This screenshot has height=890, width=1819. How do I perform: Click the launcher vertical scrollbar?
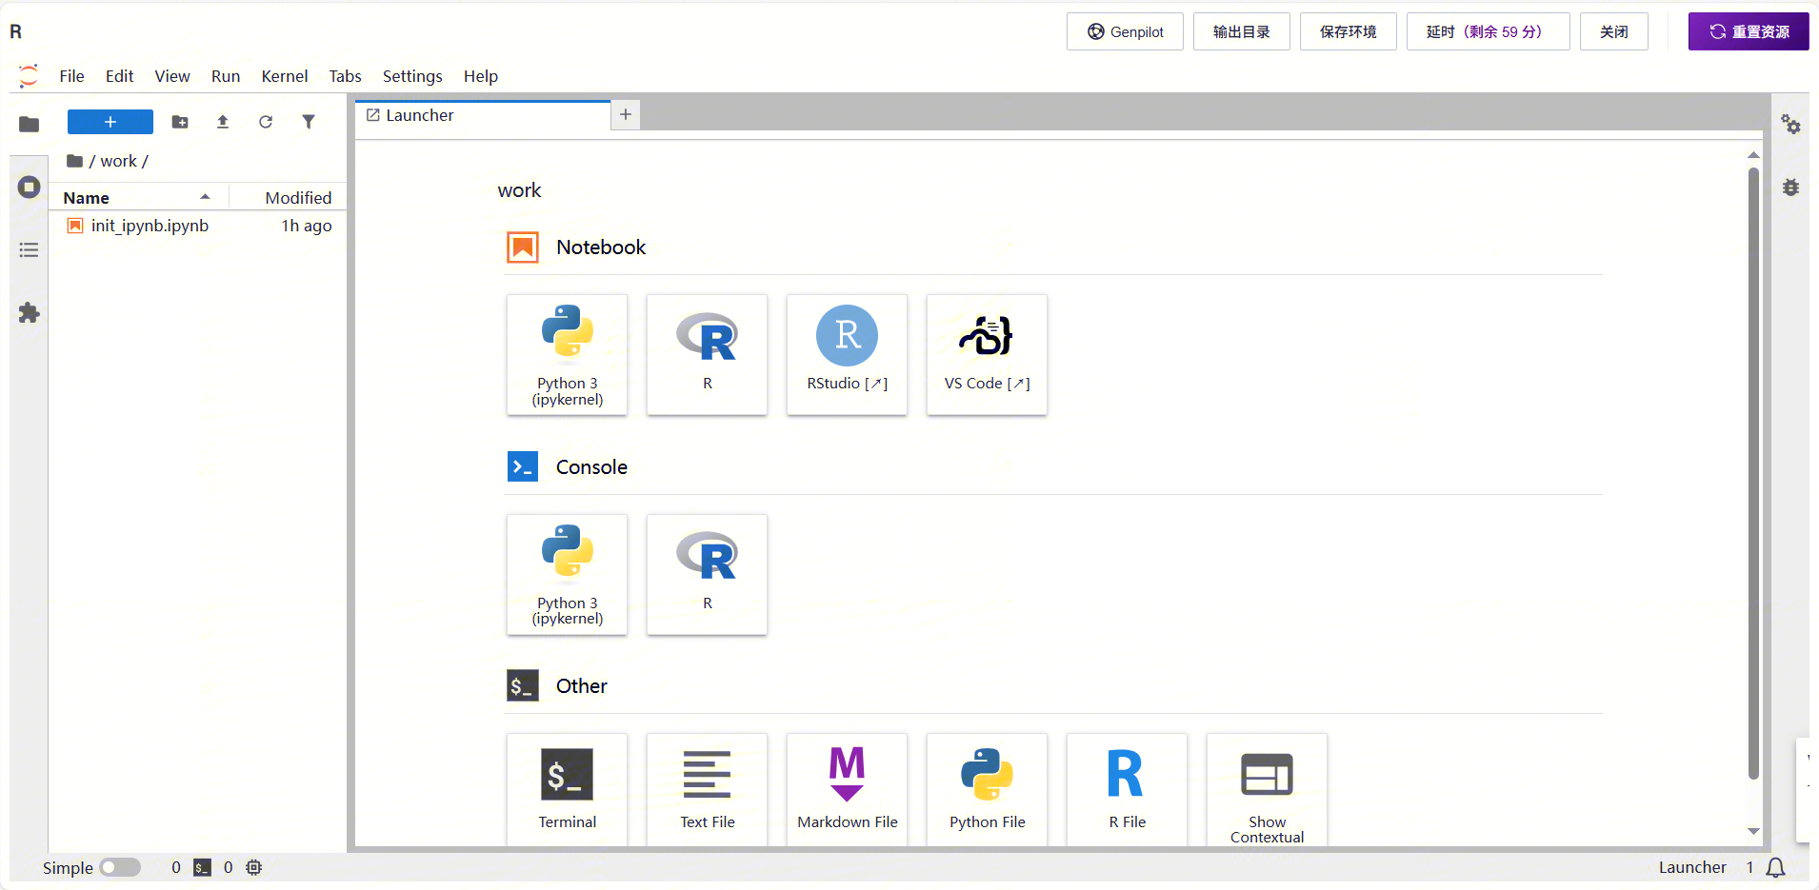tap(1753, 473)
